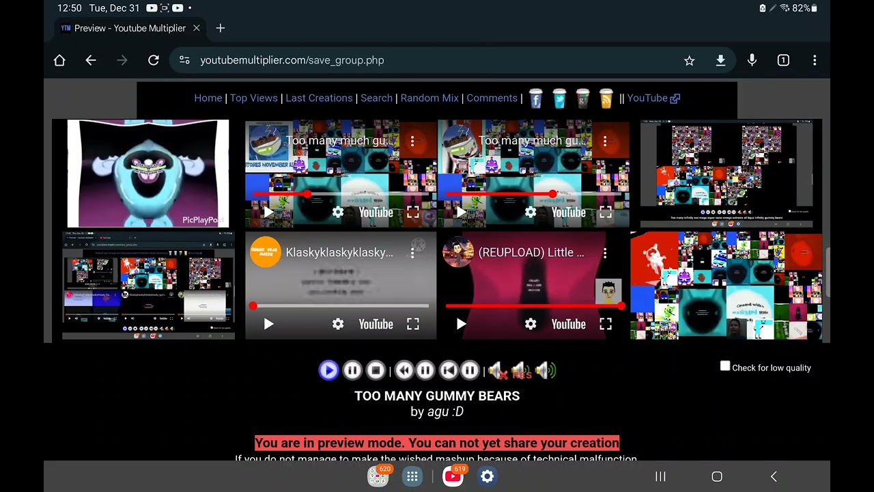Image resolution: width=874 pixels, height=492 pixels.
Task: Fullscreen the Klaskyklaskyklasky video
Action: [413, 324]
